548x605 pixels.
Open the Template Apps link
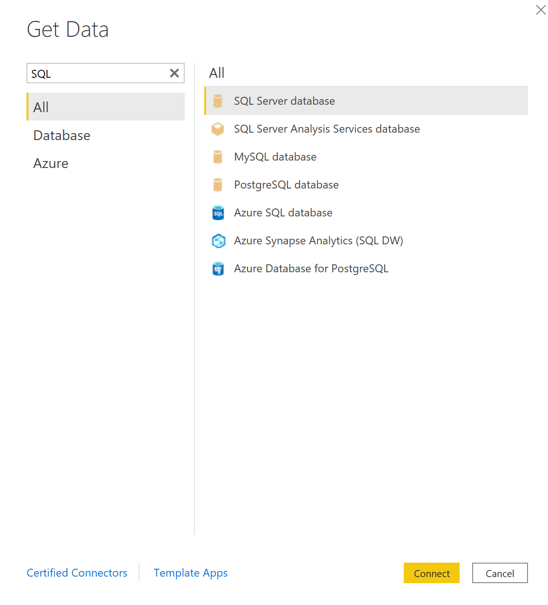tap(191, 573)
